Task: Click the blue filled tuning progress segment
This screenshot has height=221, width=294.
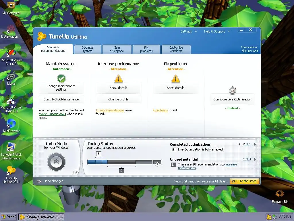Action: 97,162
